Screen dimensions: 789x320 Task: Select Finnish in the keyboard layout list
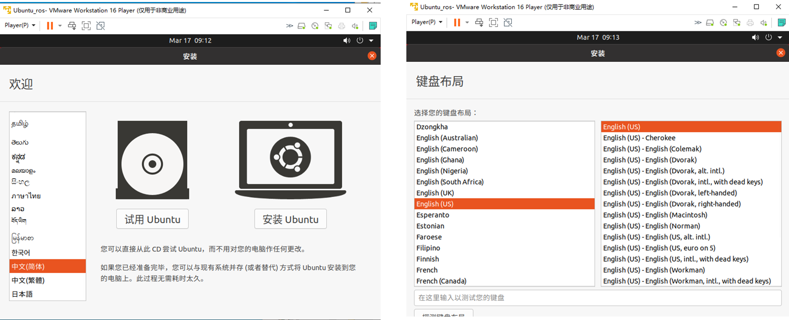[x=504, y=259]
